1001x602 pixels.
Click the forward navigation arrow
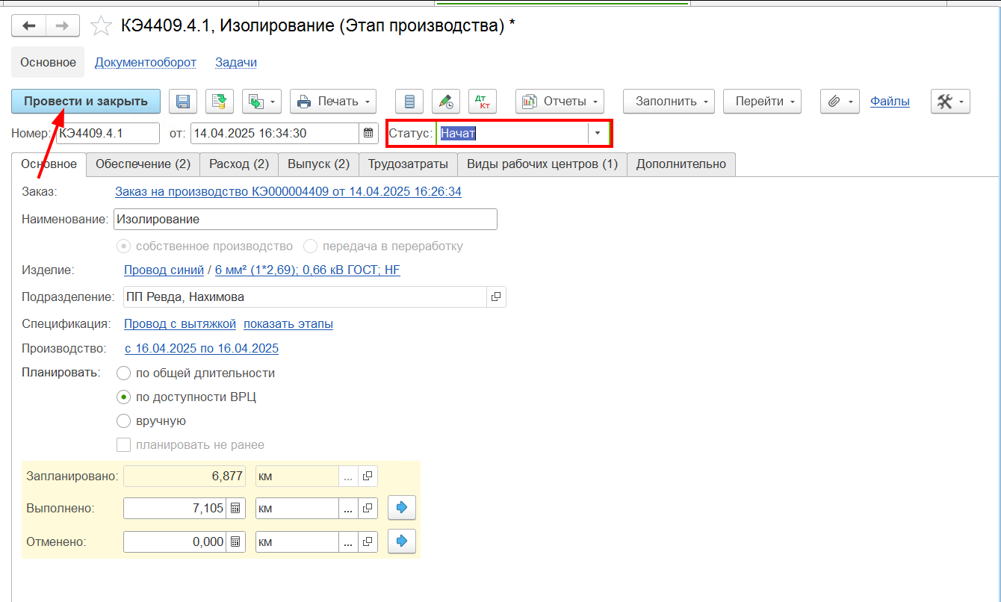[x=63, y=26]
